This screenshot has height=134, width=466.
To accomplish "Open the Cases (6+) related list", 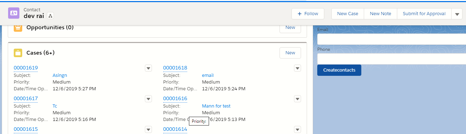I will pyautogui.click(x=41, y=53).
